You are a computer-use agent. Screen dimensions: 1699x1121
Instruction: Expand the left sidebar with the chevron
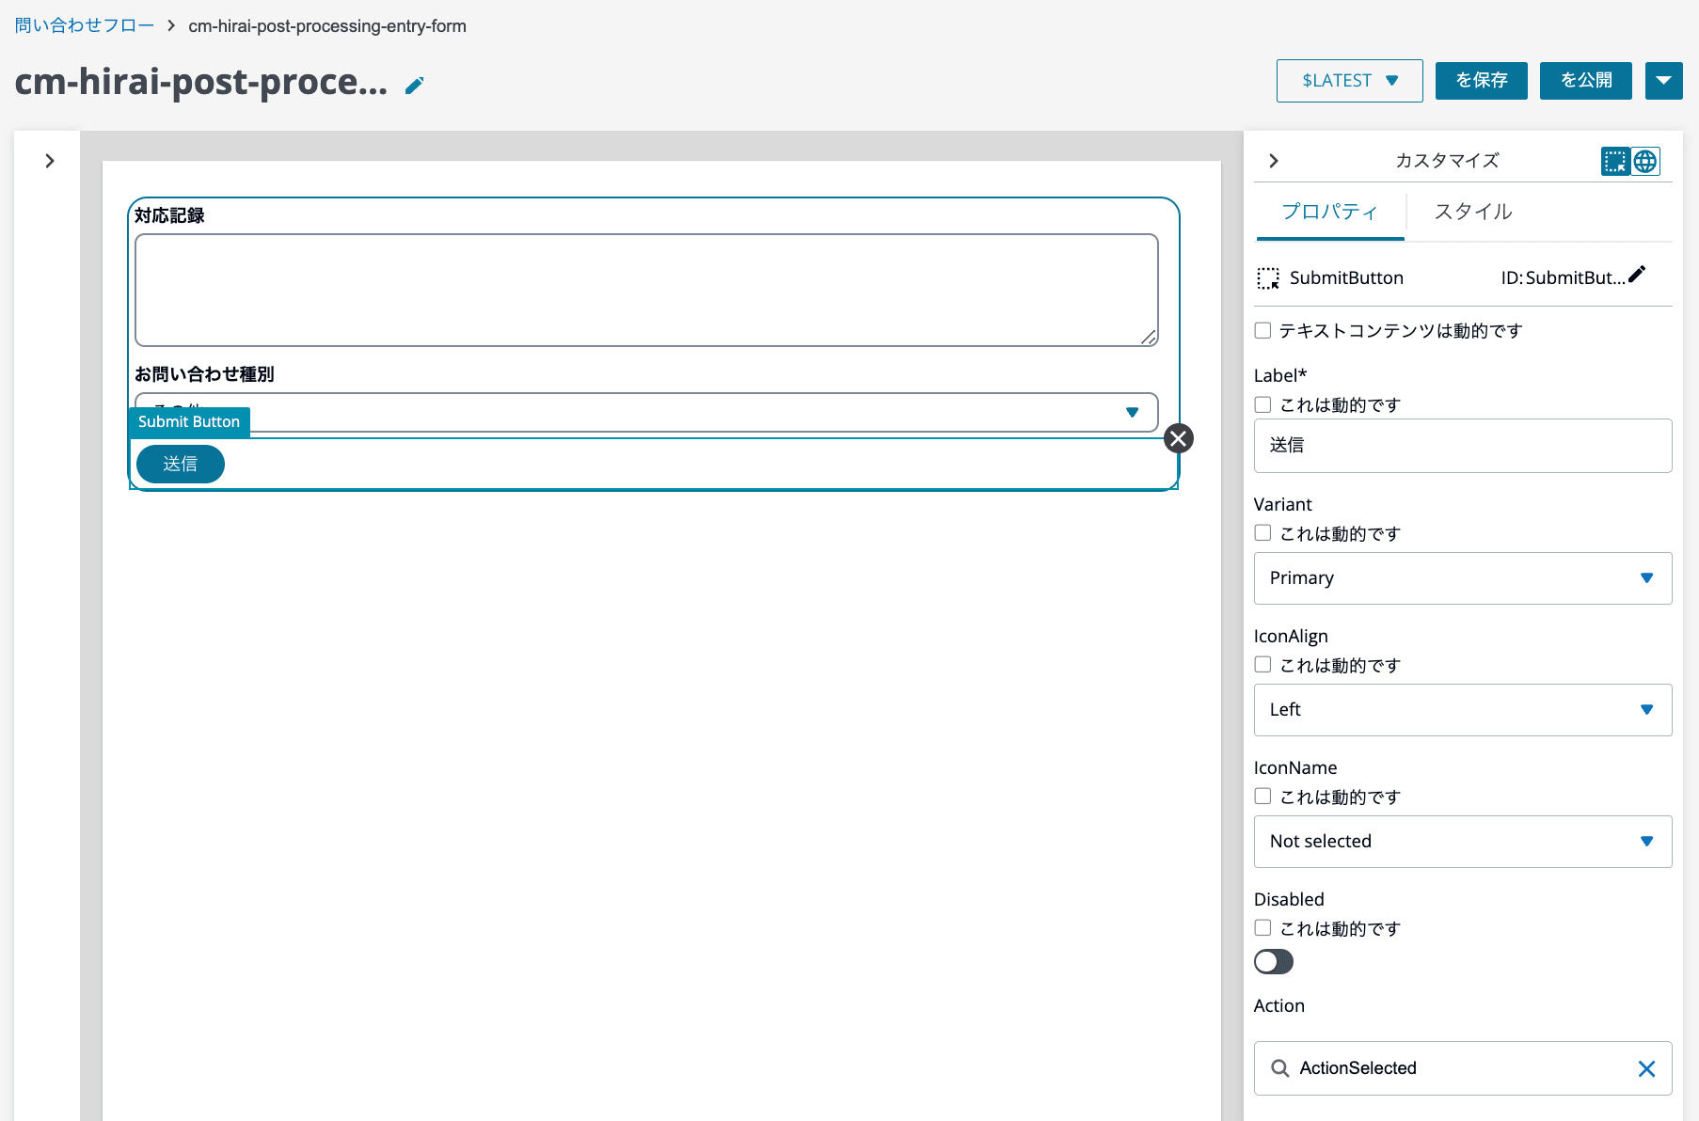click(50, 161)
